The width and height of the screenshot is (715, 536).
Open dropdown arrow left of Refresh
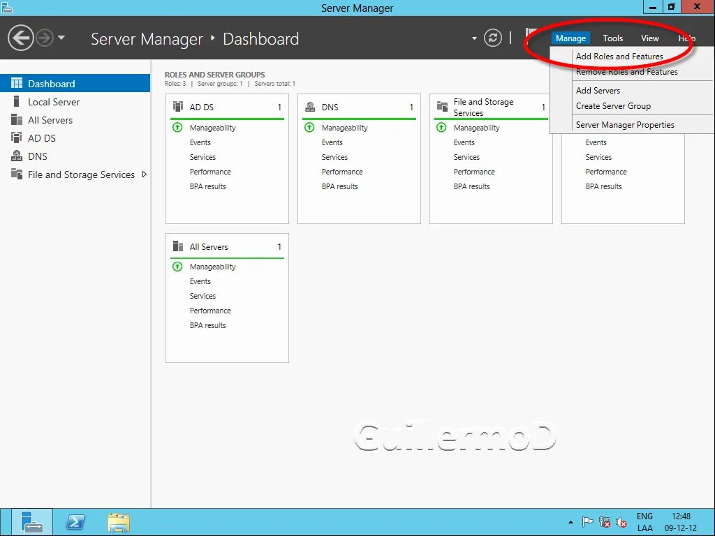click(x=474, y=38)
